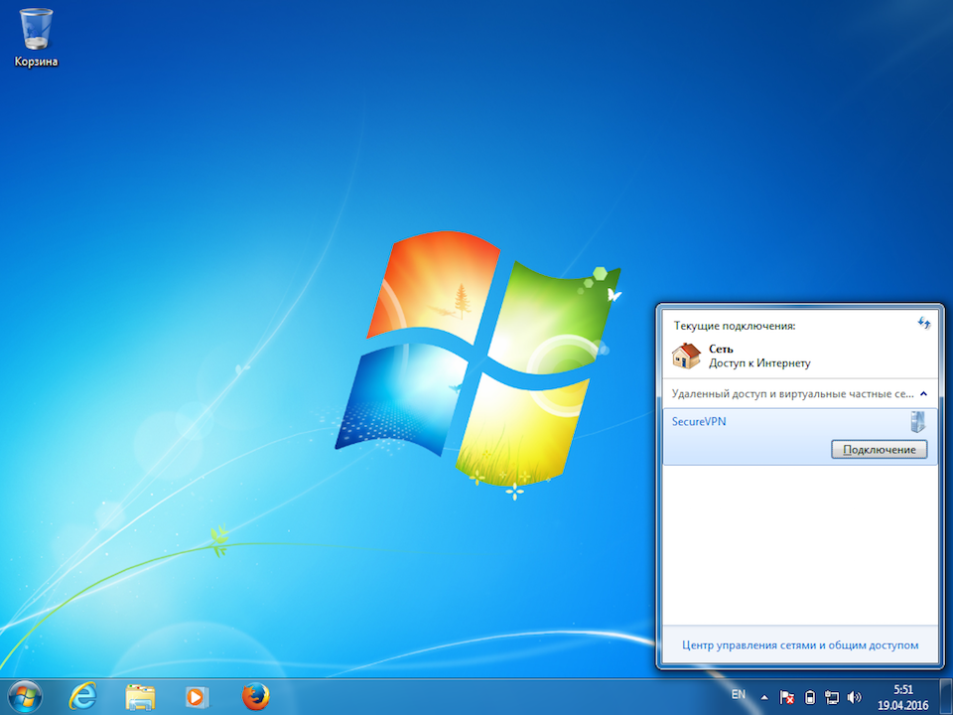Launch Windows Media Player from the taskbar
This screenshot has height=715, width=953.
[197, 697]
